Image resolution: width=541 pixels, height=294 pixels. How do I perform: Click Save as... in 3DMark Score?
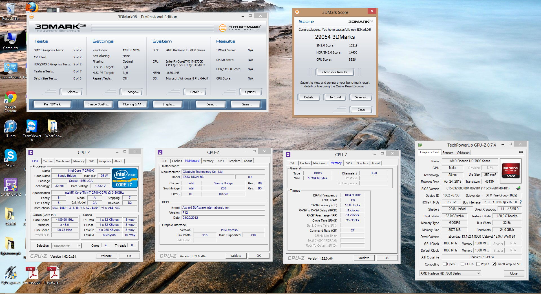pyautogui.click(x=361, y=97)
